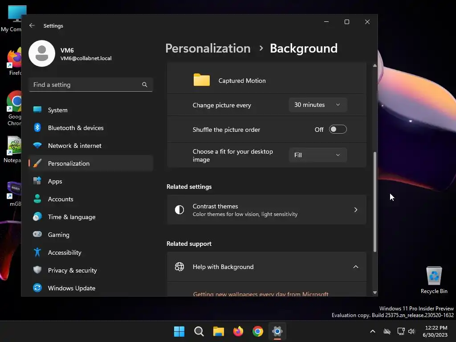Click the Contrast themes half-circle icon
The width and height of the screenshot is (456, 342).
pyautogui.click(x=179, y=210)
